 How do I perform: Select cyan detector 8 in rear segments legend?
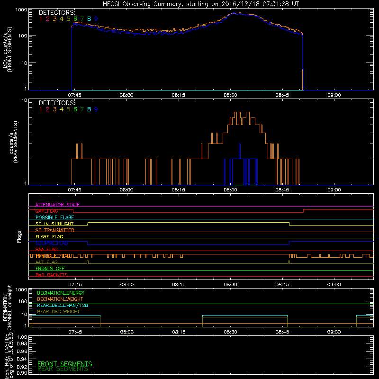click(x=89, y=109)
